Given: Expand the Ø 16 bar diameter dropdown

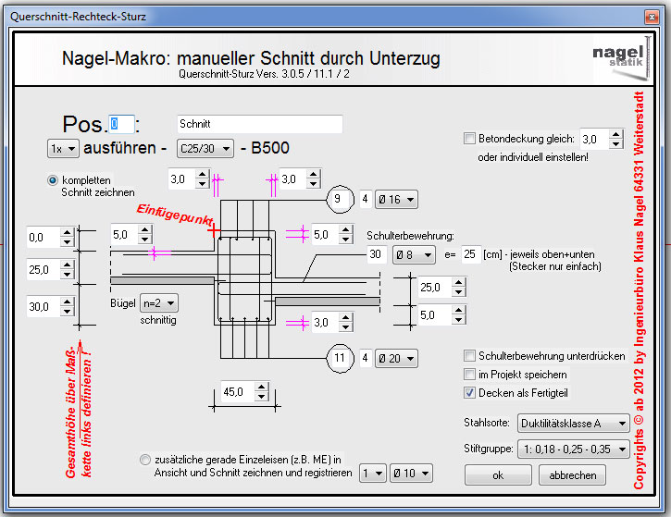Looking at the screenshot, I should click(x=396, y=199).
